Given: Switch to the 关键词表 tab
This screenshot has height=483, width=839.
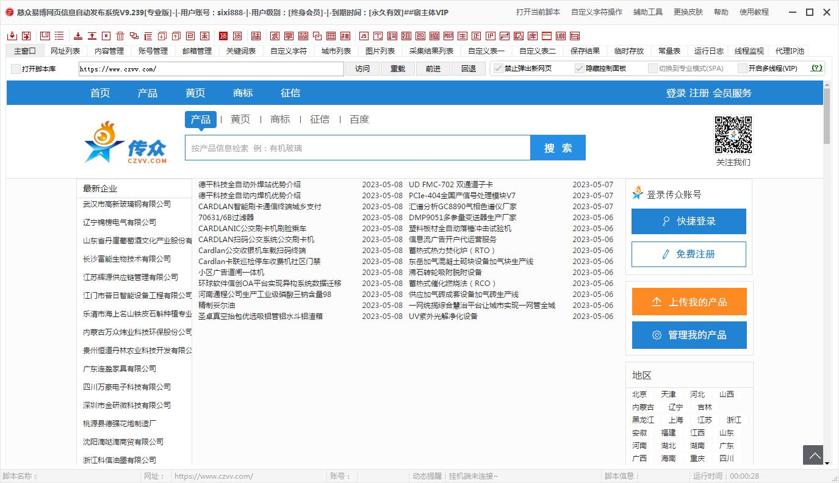Looking at the screenshot, I should coord(241,51).
